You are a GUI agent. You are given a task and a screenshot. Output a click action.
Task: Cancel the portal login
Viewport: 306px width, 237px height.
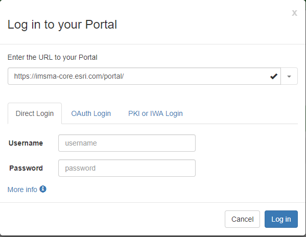(242, 219)
